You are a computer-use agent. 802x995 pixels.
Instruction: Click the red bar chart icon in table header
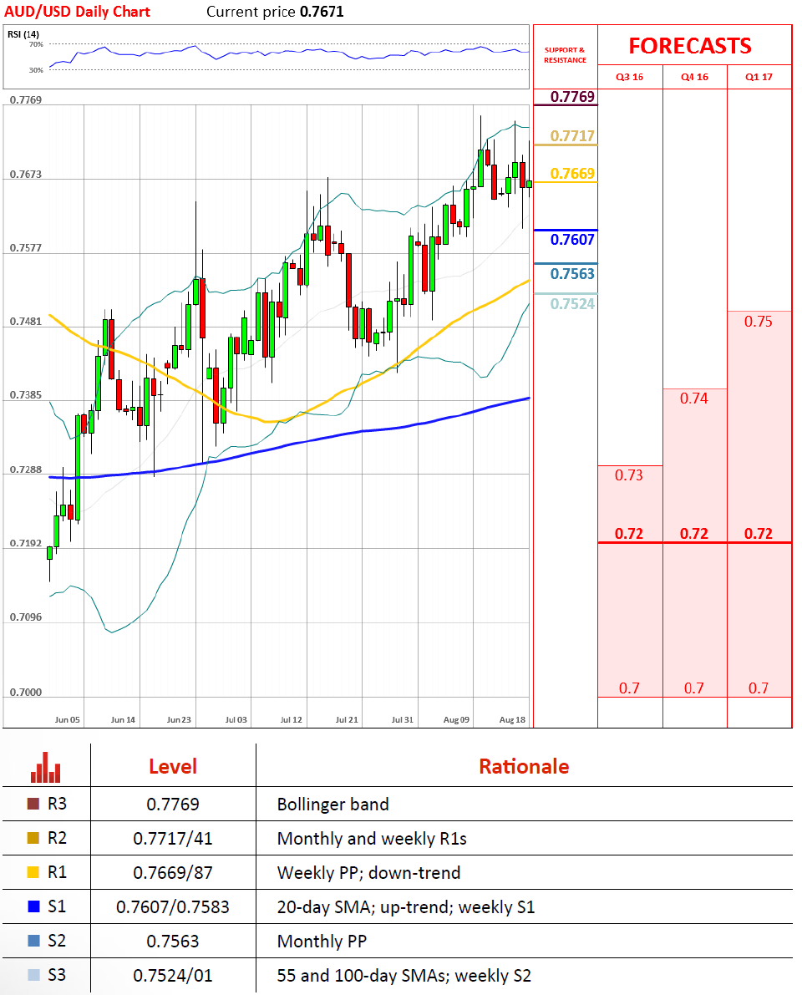click(46, 768)
